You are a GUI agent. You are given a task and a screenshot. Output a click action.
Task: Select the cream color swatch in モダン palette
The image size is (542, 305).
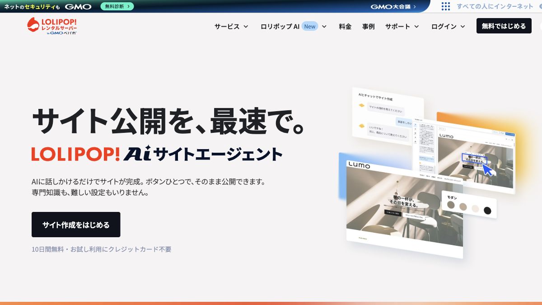coord(475,208)
